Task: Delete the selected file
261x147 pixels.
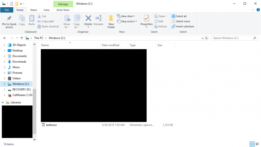Action: click(88, 21)
